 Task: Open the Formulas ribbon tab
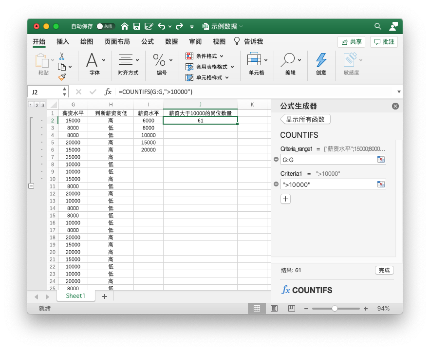coord(147,42)
